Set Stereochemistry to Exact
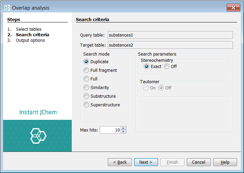Screen dimensions: 244x173 [x=147, y=67]
